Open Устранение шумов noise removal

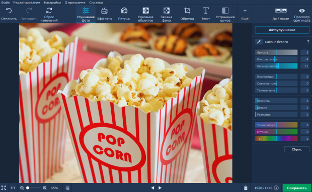pyautogui.click(x=225, y=14)
